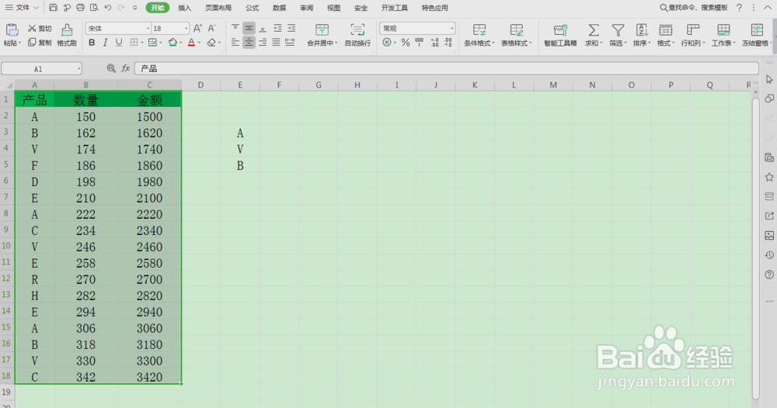Increase font size with A+ icon
This screenshot has width=777, height=408.
197,29
